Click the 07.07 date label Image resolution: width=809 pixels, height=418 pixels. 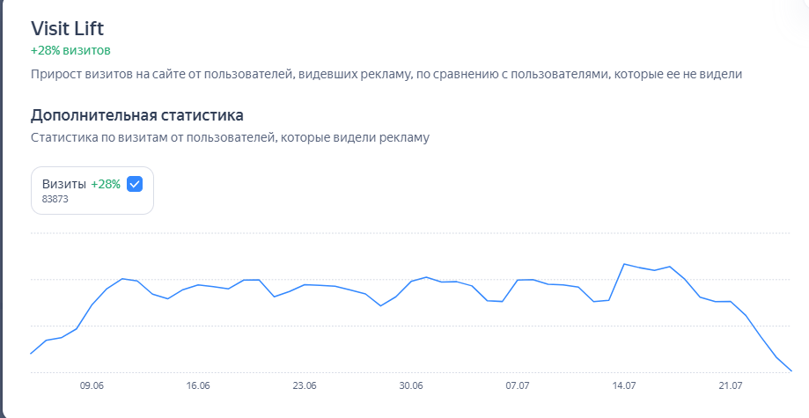click(x=518, y=385)
